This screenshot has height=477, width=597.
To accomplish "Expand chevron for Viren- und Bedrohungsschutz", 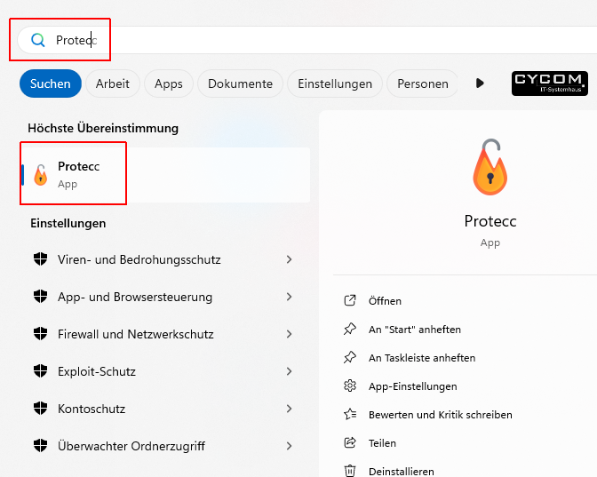I will click(x=290, y=259).
